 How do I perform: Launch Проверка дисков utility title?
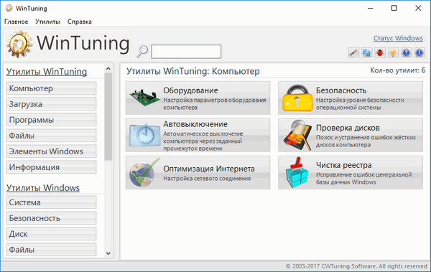(348, 128)
